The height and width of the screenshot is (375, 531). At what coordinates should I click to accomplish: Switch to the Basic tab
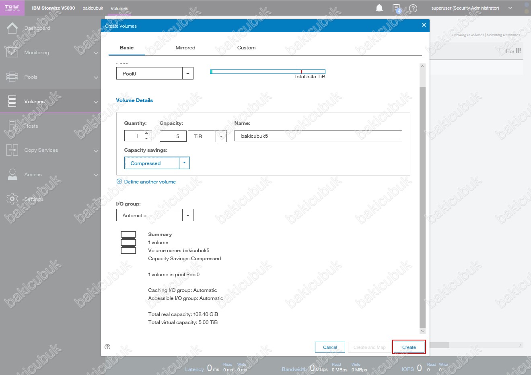127,47
